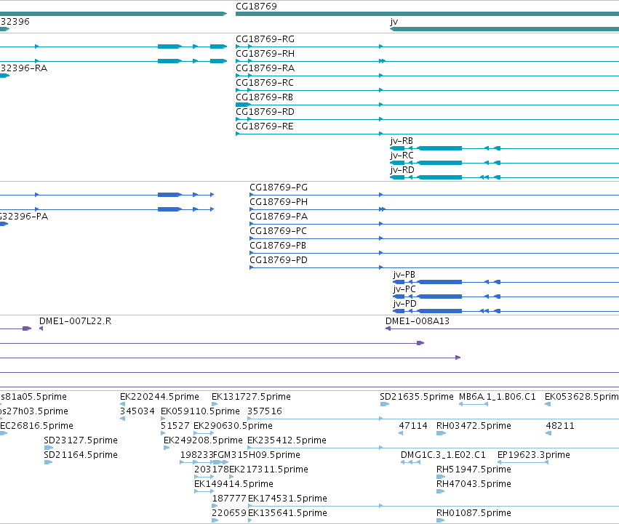Click the 203178 feature label
The width and height of the screenshot is (619, 524).
[x=211, y=469]
